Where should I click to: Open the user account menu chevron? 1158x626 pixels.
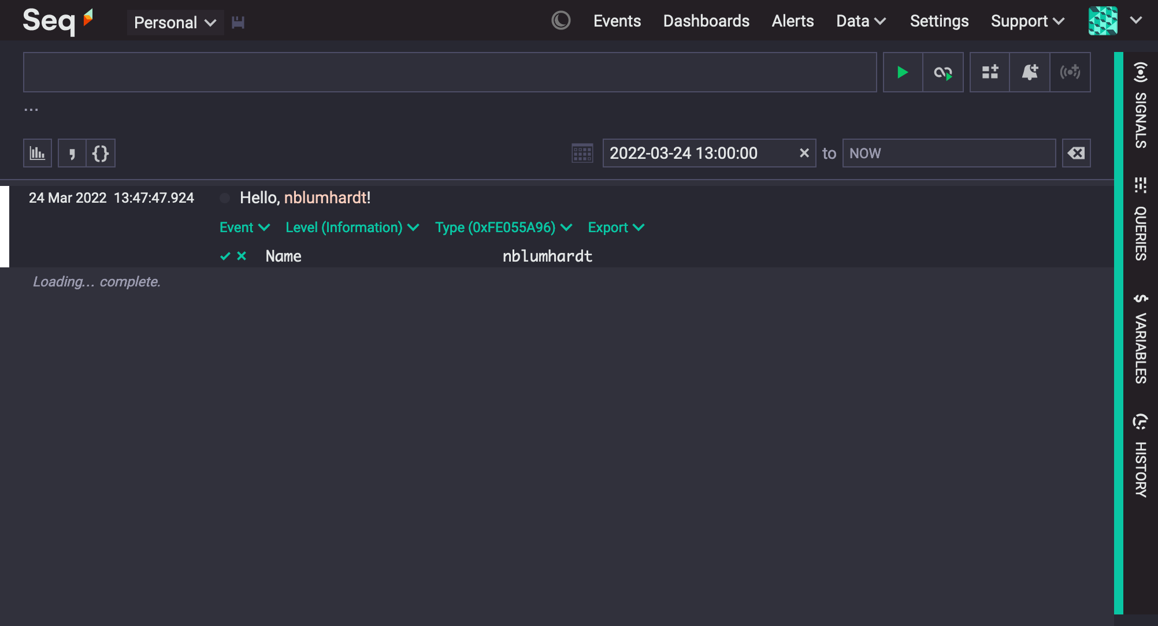(1136, 21)
